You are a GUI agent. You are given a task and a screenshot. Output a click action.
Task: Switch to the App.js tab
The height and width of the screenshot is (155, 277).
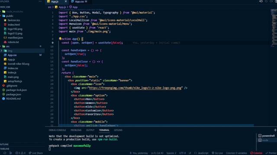pyautogui.click(x=55, y=2)
